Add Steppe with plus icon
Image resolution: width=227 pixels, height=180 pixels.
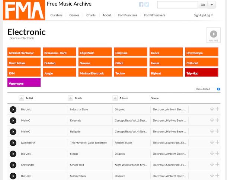[217, 153]
